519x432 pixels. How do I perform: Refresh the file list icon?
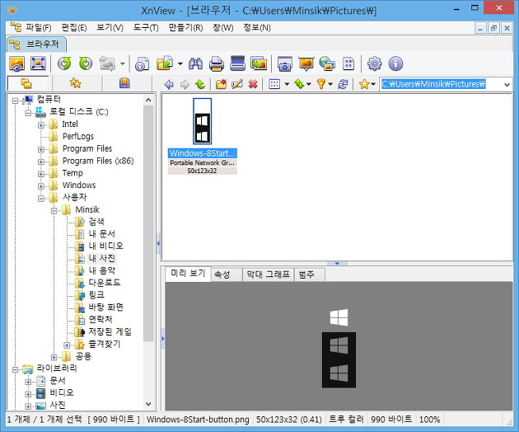pyautogui.click(x=343, y=84)
